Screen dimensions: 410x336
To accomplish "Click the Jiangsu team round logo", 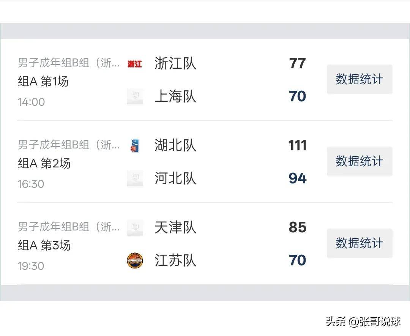I will point(135,260).
